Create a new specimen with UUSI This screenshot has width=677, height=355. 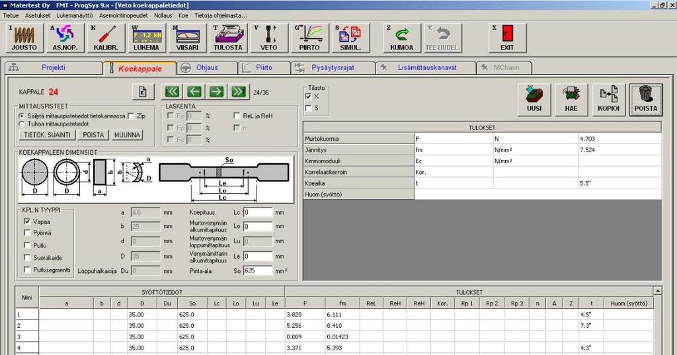point(534,100)
